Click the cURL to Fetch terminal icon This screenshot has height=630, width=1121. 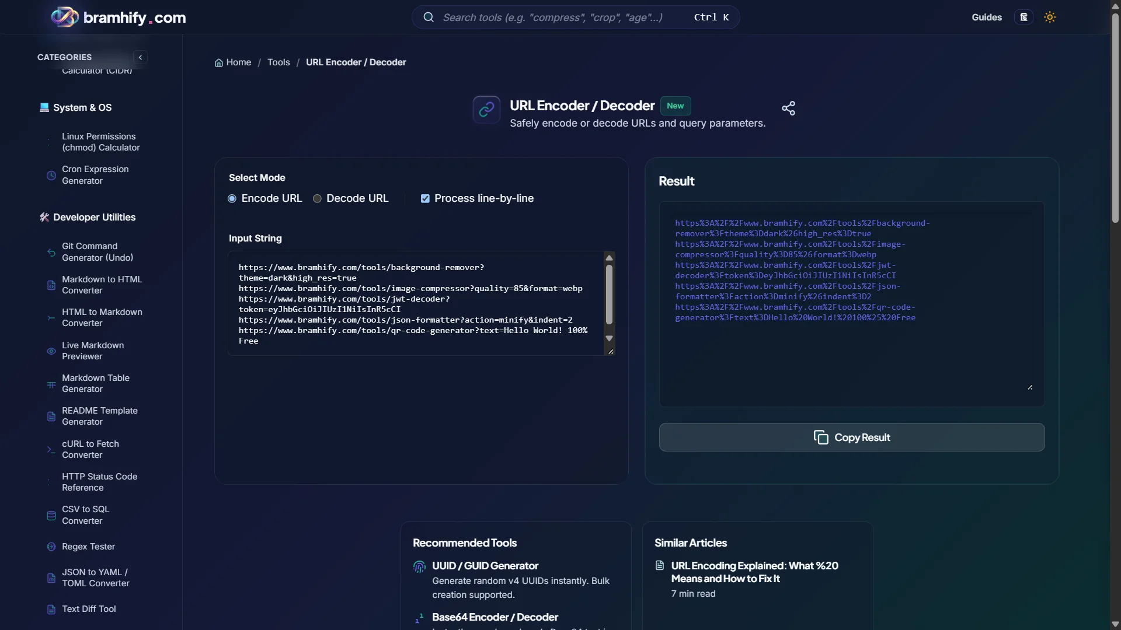(x=51, y=450)
